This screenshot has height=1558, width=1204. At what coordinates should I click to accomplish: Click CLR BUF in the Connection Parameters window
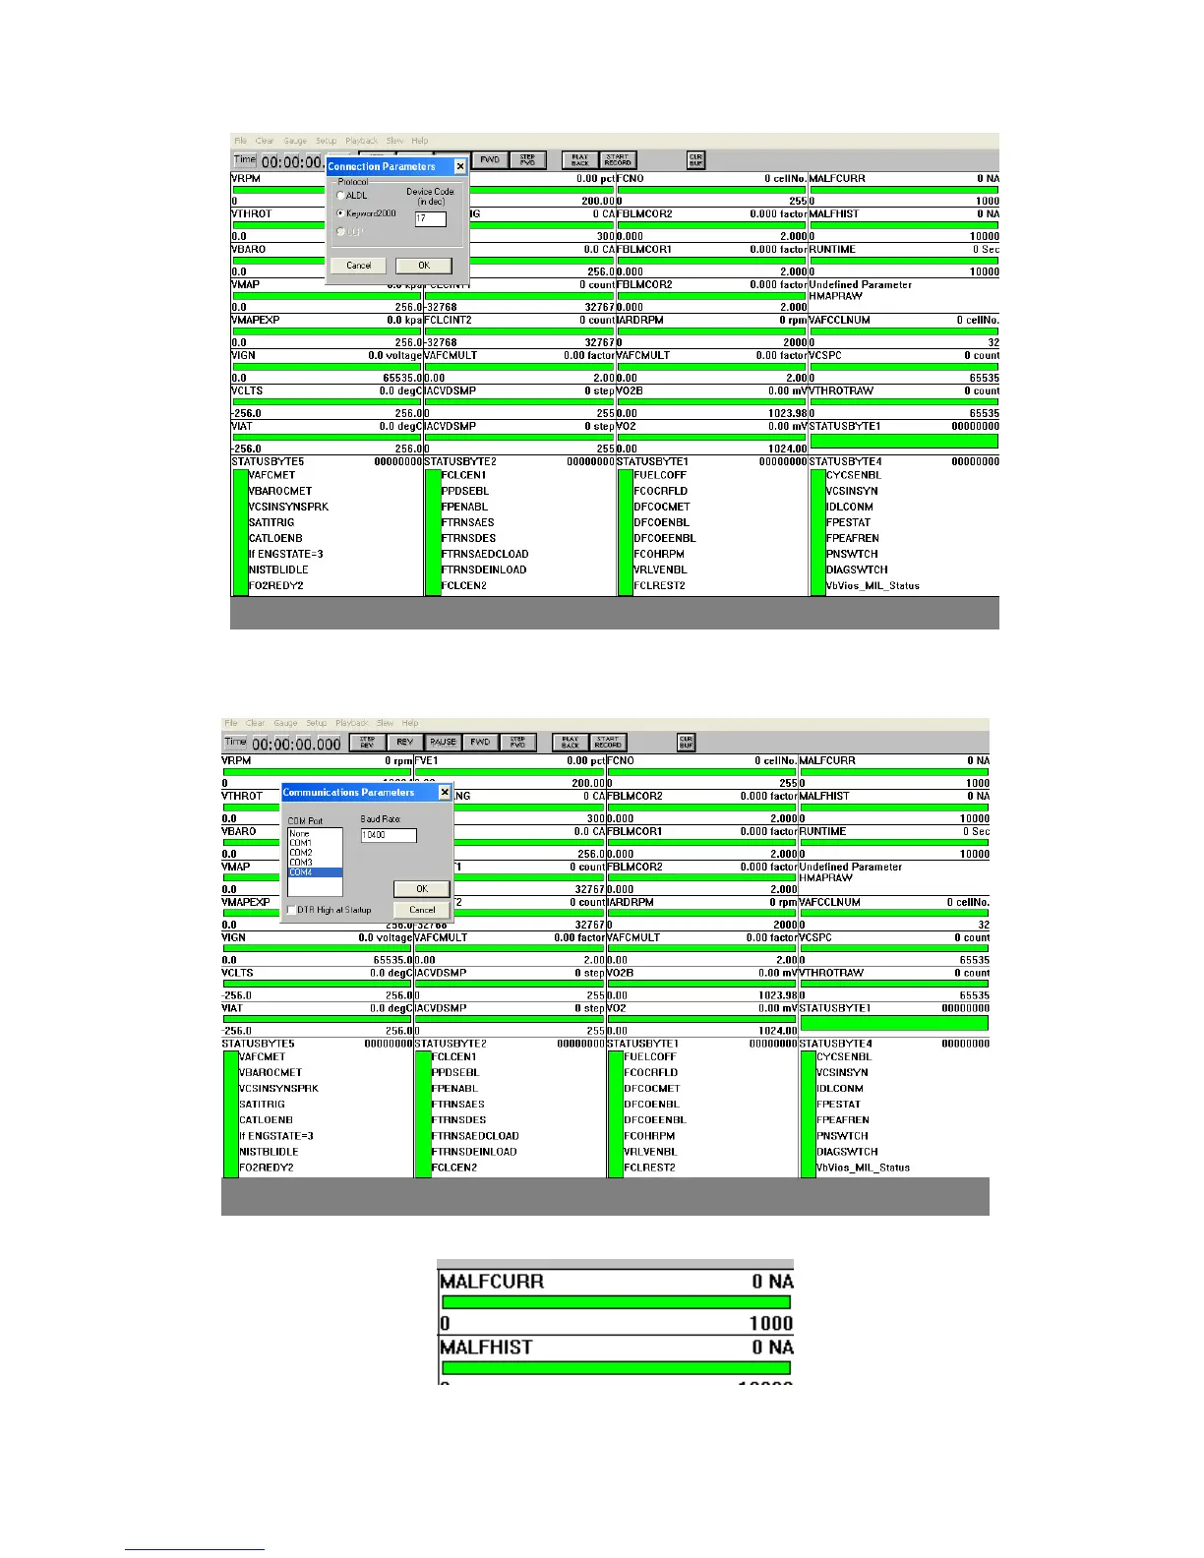click(696, 160)
